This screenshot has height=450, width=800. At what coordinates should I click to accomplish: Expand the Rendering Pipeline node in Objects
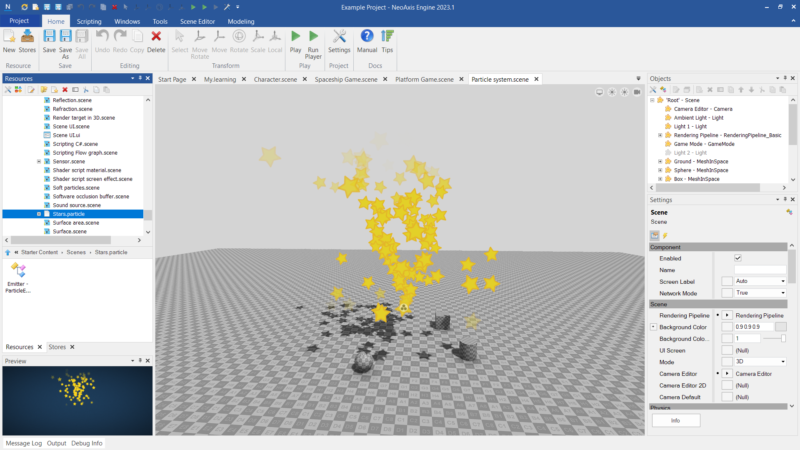click(660, 135)
